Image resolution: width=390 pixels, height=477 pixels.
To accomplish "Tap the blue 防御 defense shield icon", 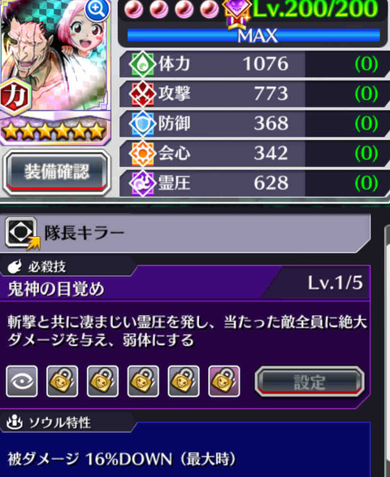I will 141,123.
